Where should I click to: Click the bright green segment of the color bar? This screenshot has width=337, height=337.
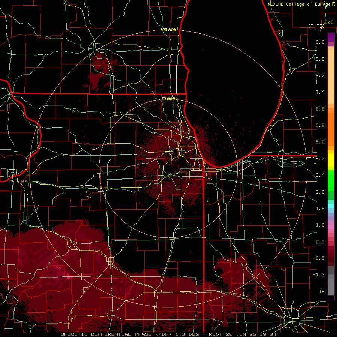click(x=331, y=181)
